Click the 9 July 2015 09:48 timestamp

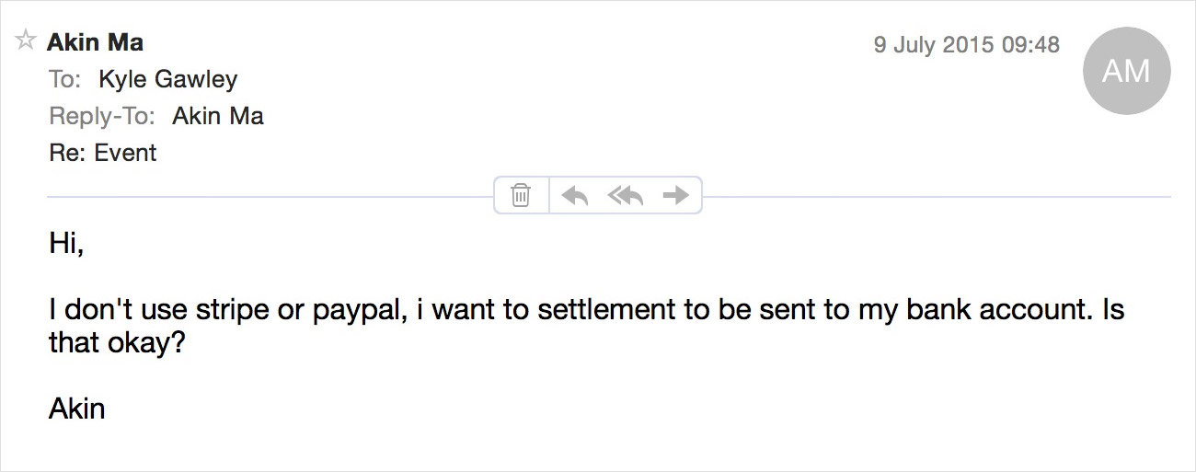point(967,44)
